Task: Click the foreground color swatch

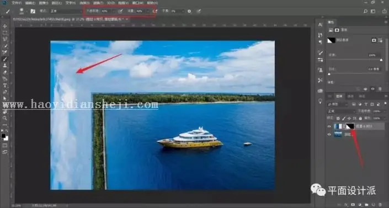Action: tap(3, 136)
